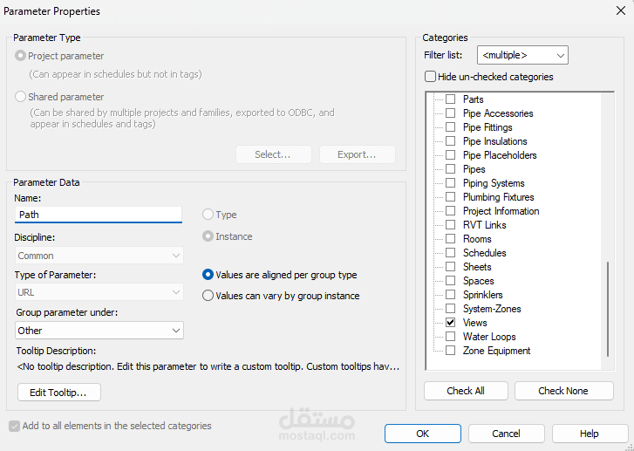Tick the Schedules category checkbox

pos(451,253)
